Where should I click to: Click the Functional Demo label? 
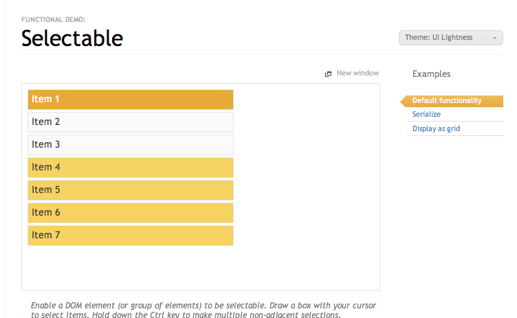pos(54,20)
